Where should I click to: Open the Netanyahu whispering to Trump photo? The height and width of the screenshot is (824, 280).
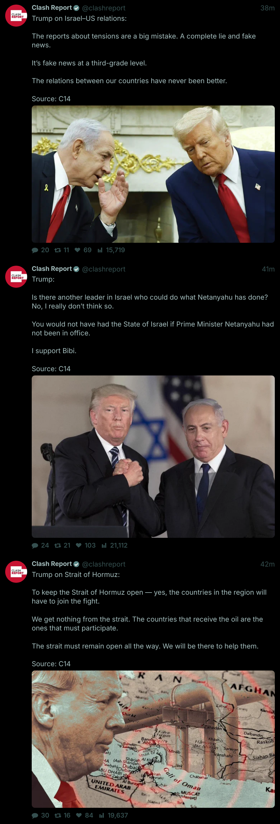click(x=153, y=174)
